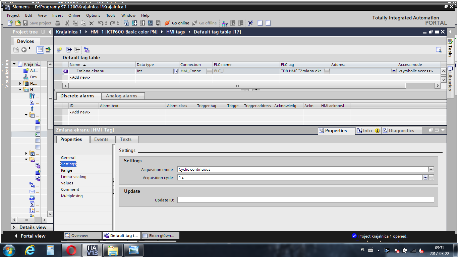Download to device using the toolbar icon
This screenshot has width=458, height=257.
[x=134, y=23]
